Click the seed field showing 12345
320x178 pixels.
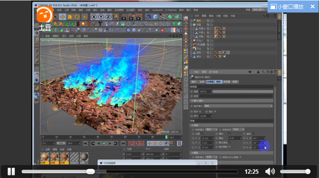206,116
